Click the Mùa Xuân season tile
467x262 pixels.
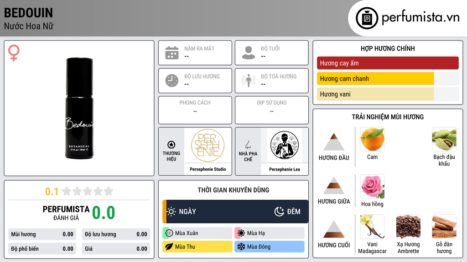pos(197,233)
